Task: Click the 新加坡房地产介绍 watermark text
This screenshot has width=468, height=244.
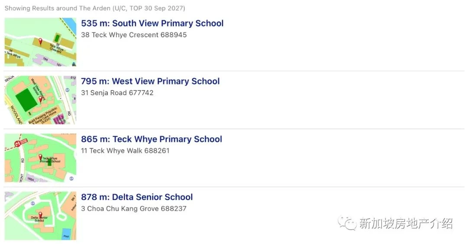Action: click(x=406, y=223)
